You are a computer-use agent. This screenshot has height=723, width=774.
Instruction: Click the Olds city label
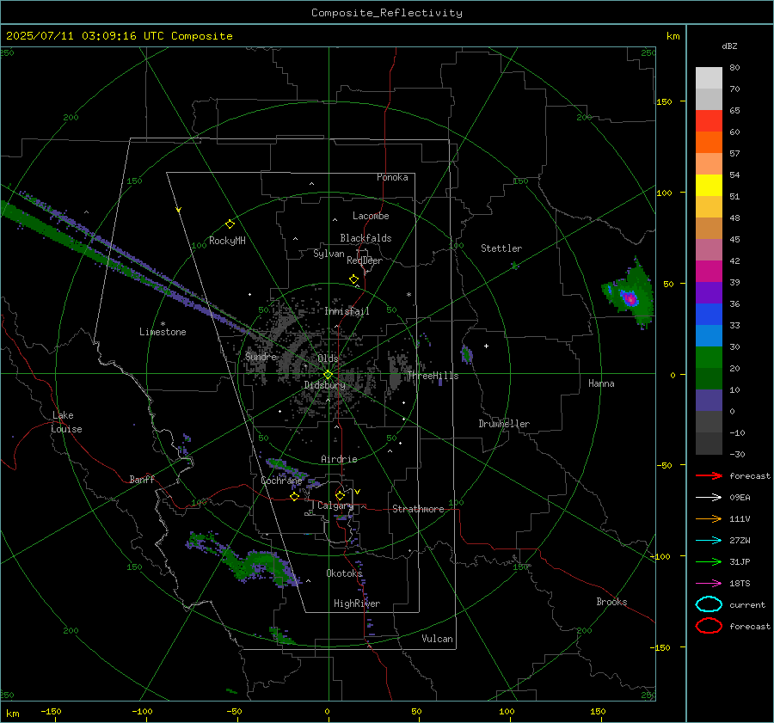[x=328, y=358]
